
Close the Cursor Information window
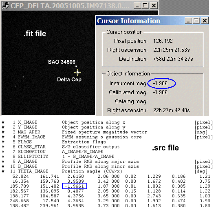point(205,21)
